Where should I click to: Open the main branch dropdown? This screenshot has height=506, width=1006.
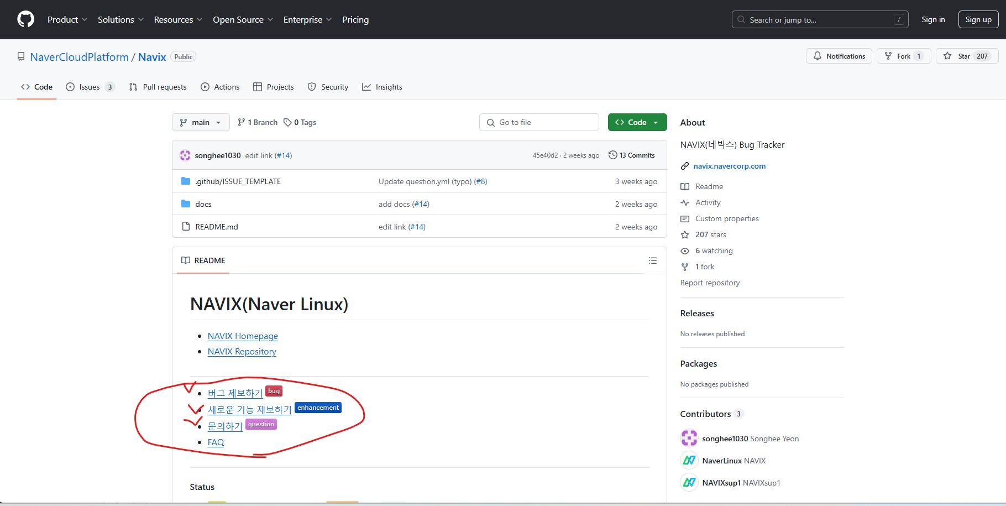201,122
